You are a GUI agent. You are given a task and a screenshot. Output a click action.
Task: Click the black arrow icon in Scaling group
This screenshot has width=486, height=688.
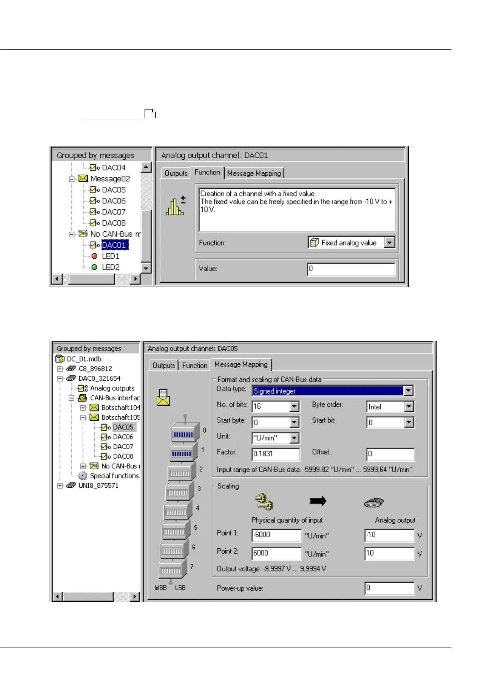click(x=318, y=501)
